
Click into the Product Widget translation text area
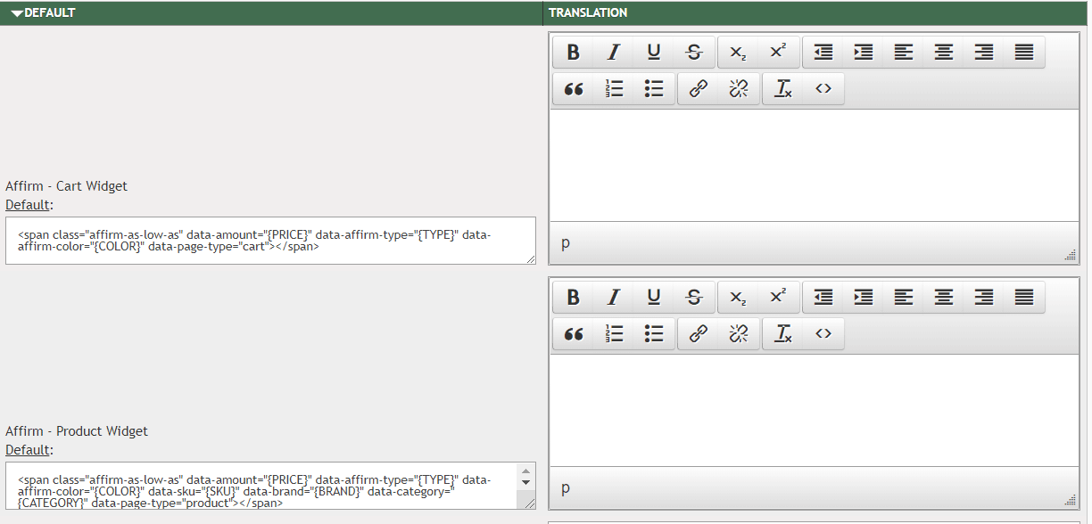point(814,410)
